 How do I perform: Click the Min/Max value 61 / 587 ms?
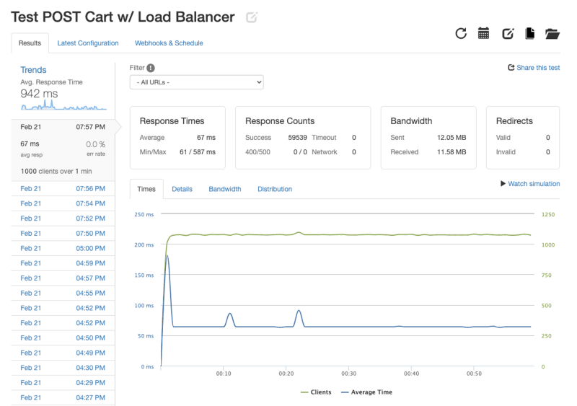tap(198, 151)
